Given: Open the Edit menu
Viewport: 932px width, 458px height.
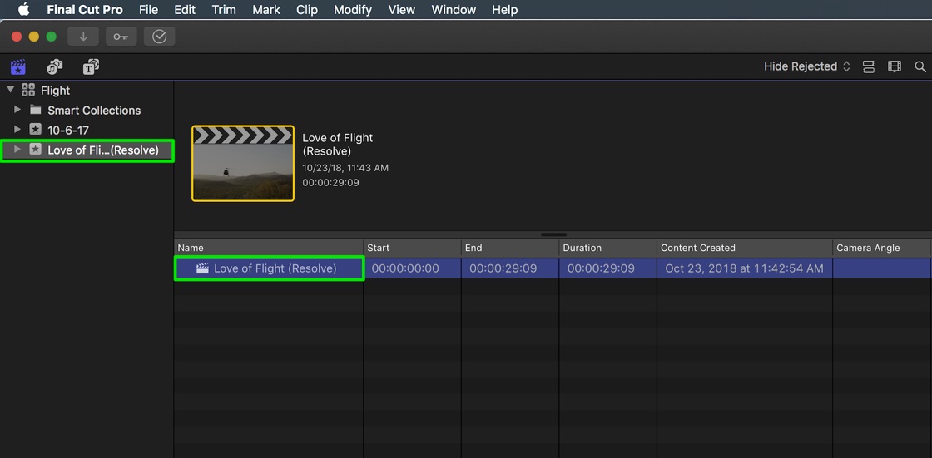Looking at the screenshot, I should (185, 9).
